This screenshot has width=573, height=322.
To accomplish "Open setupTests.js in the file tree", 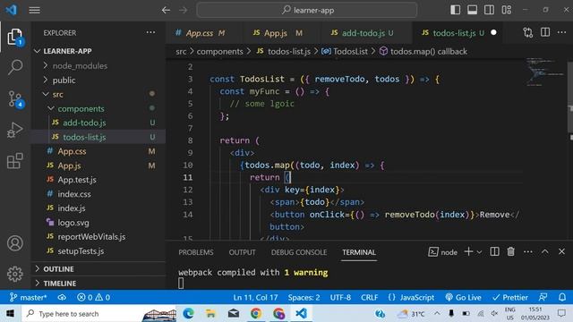I will 98,250.
